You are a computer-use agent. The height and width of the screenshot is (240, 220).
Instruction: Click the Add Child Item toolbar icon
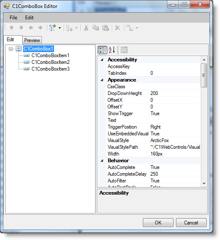pyautogui.click(x=53, y=28)
